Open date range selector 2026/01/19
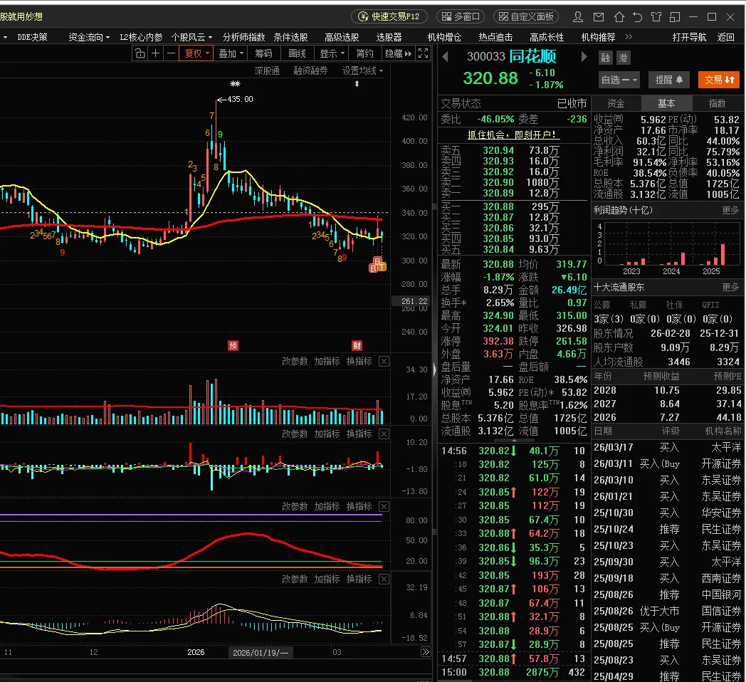Image resolution: width=746 pixels, height=682 pixels. pos(261,652)
